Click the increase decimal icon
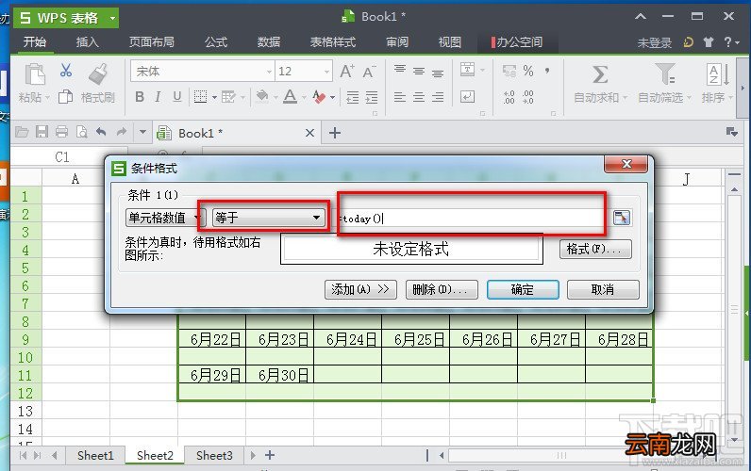The width and height of the screenshot is (751, 471). tap(509, 97)
